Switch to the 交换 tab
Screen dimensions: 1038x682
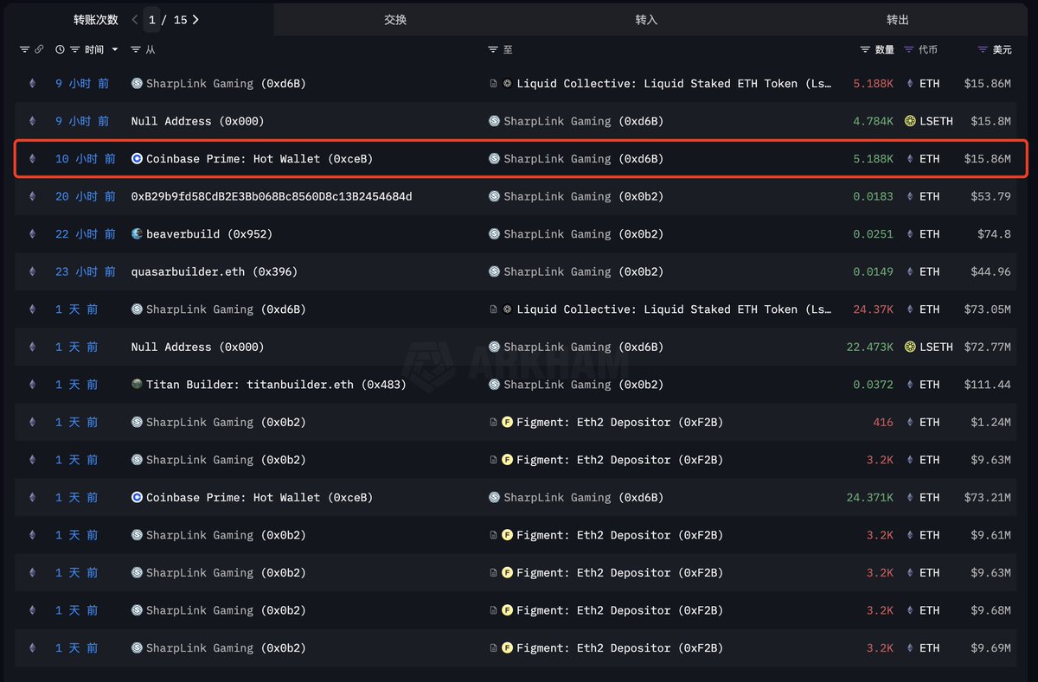pos(395,19)
